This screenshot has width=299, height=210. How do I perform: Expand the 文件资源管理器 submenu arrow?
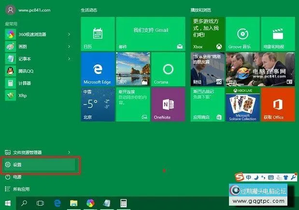[69, 152]
